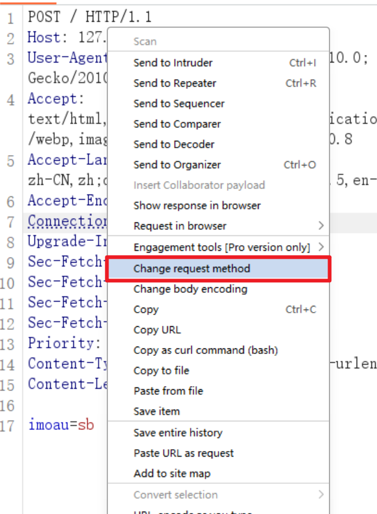This screenshot has width=377, height=514.
Task: Click Change request method
Action: (x=192, y=269)
